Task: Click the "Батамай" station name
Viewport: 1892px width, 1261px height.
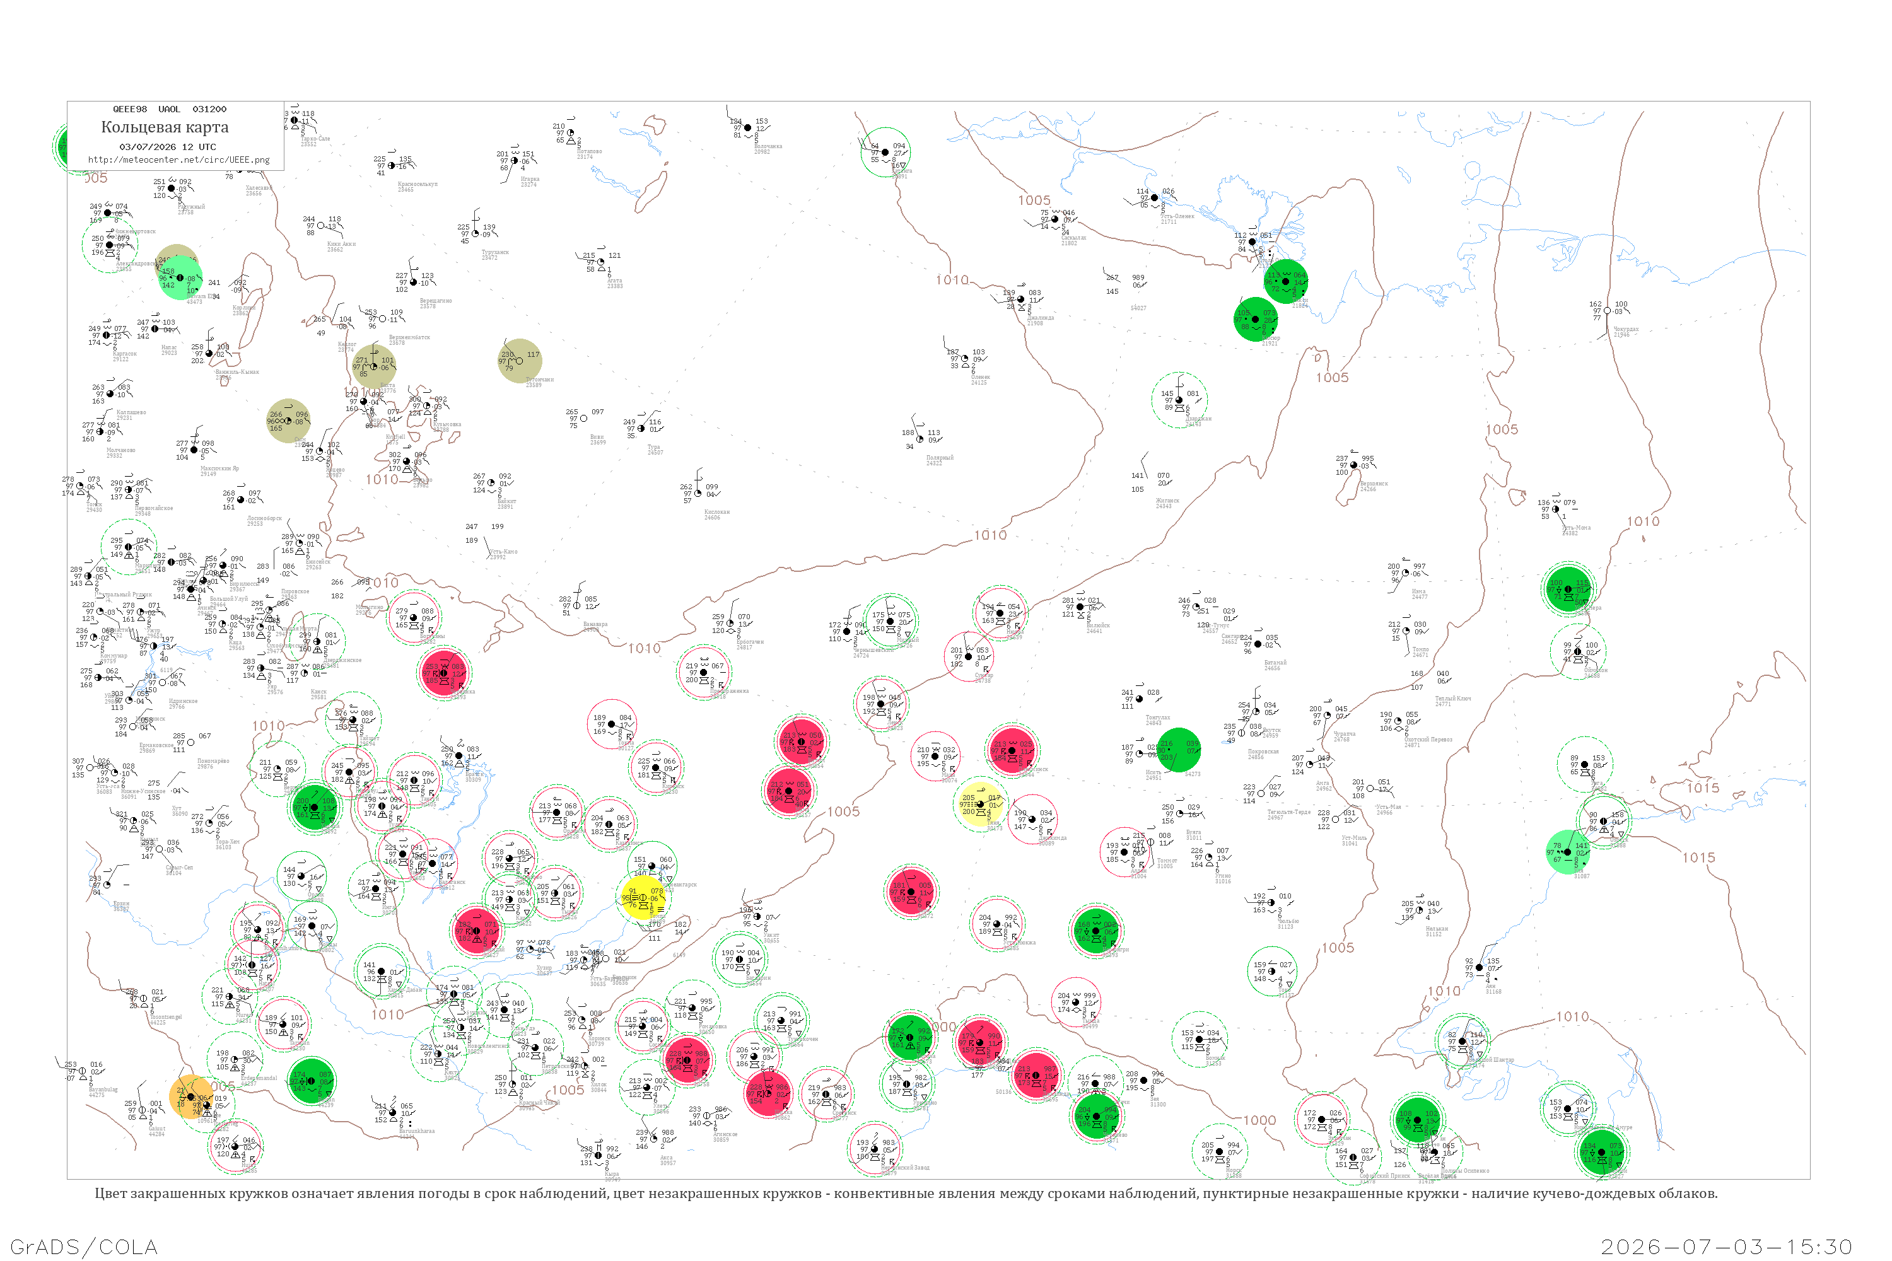Action: click(x=1275, y=663)
